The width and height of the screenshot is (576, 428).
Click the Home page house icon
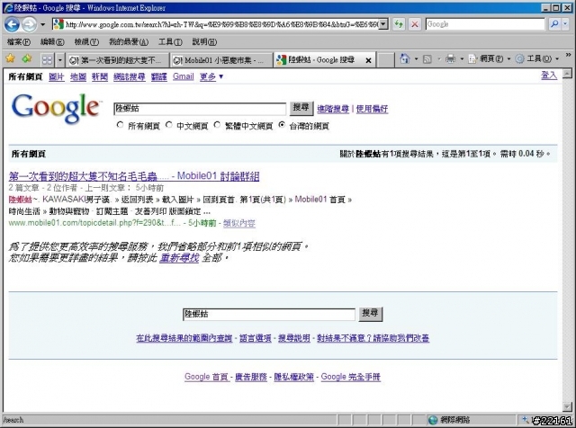405,58
